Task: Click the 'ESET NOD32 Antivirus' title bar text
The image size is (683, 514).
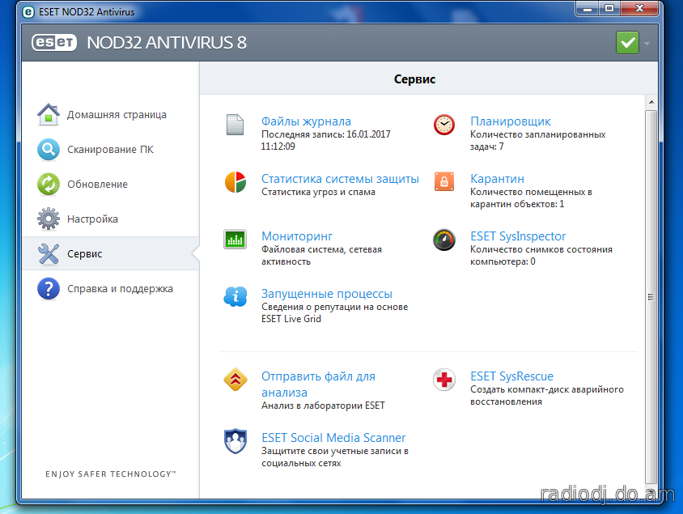Action: click(87, 12)
